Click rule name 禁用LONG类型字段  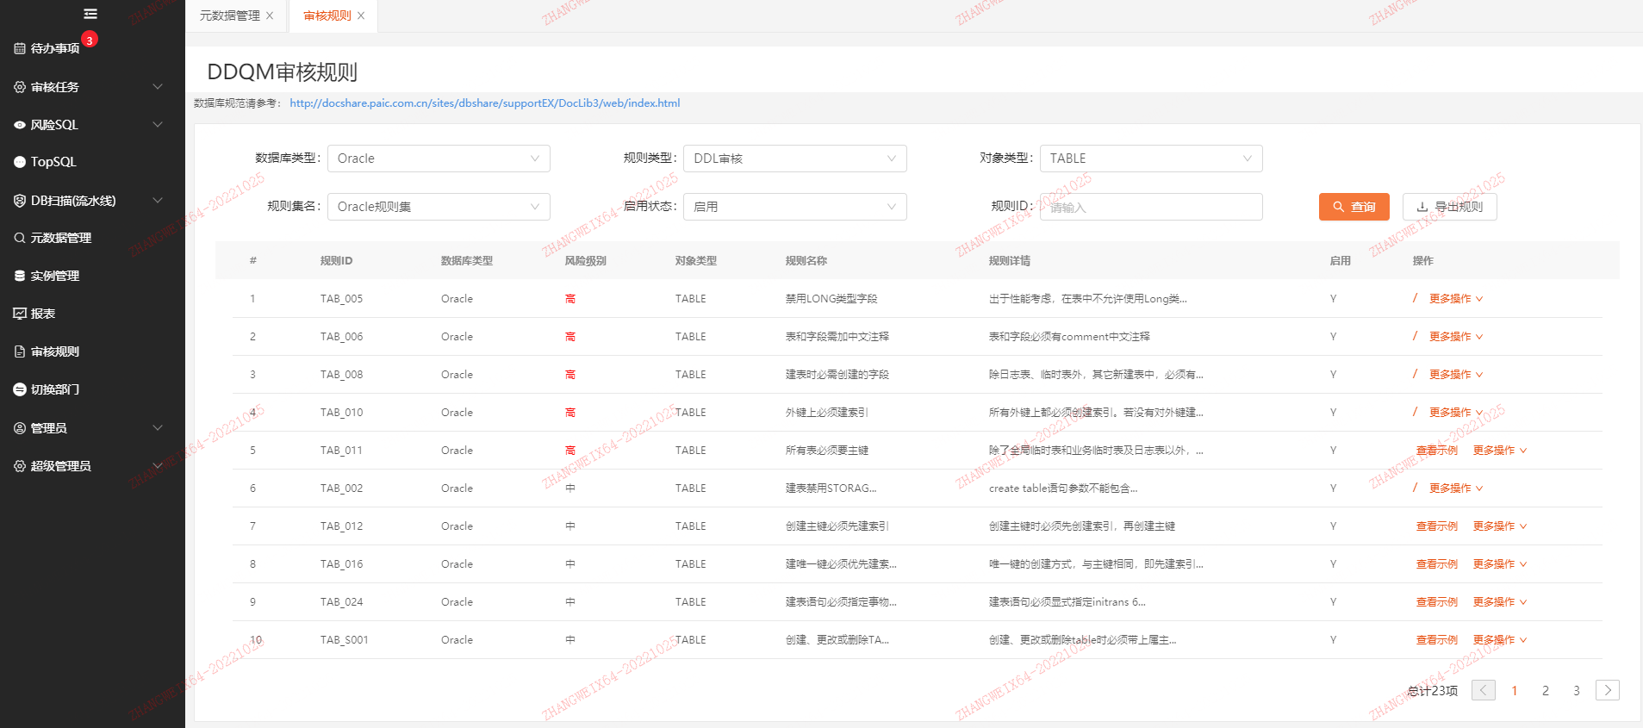click(831, 299)
